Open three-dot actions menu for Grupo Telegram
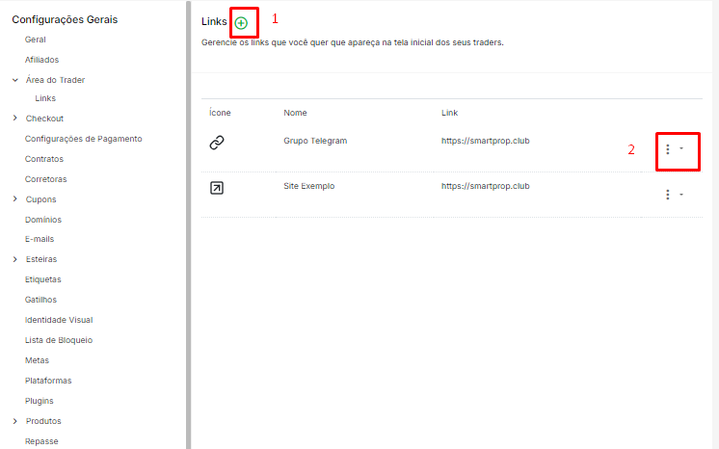This screenshot has width=719, height=449. (x=668, y=149)
